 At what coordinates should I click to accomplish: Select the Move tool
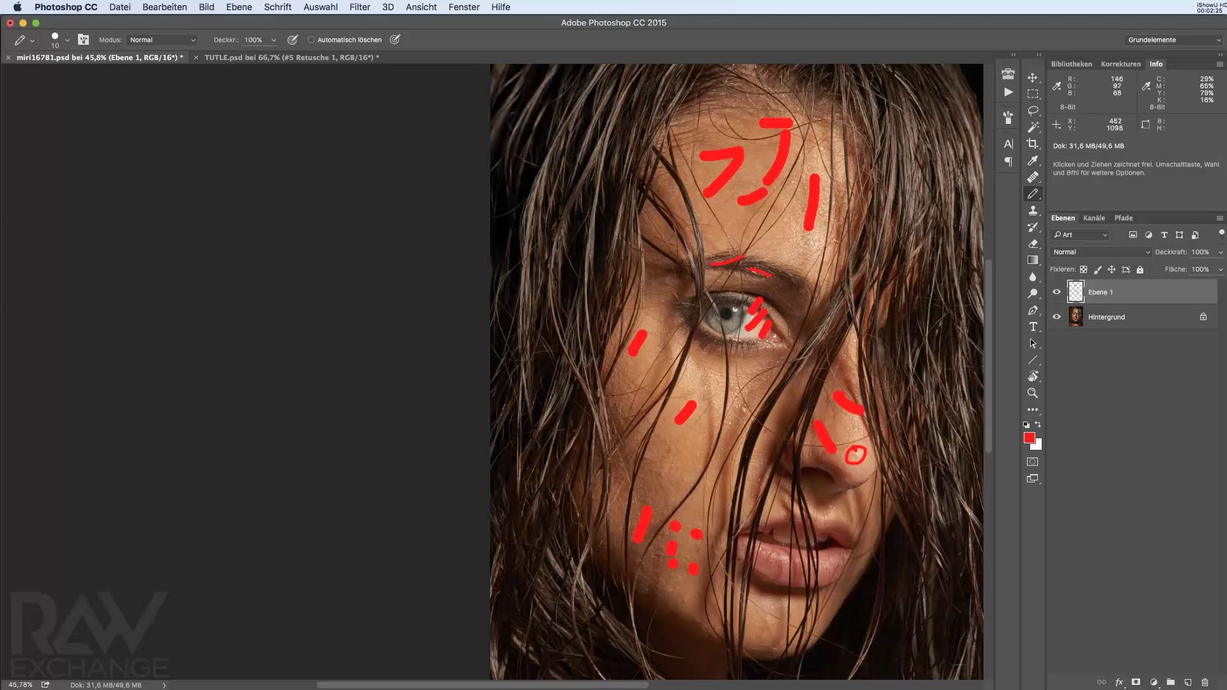[x=1033, y=77]
